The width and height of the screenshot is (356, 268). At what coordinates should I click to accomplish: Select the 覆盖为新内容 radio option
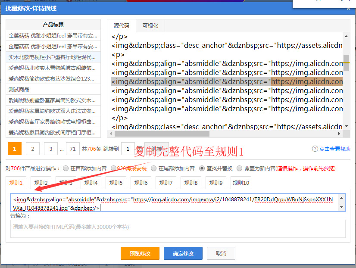239,168
